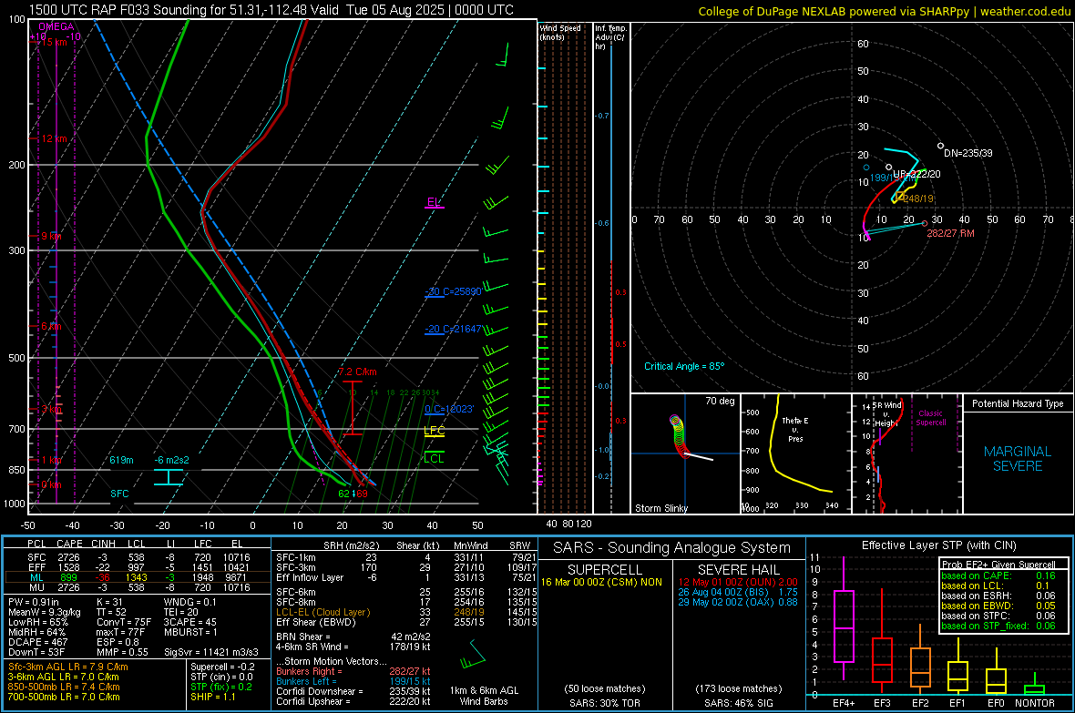Click the "Theta-E v. Pres" panel label
1075x713 pixels.
point(795,429)
